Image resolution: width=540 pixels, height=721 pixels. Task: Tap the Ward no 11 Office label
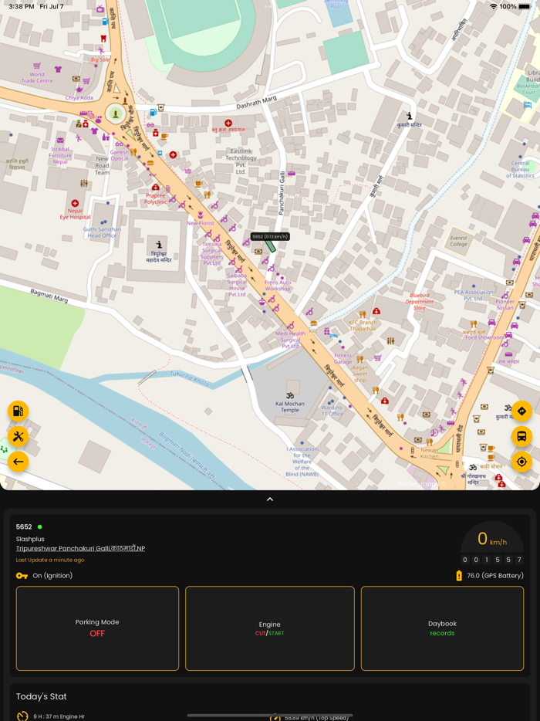point(332,411)
